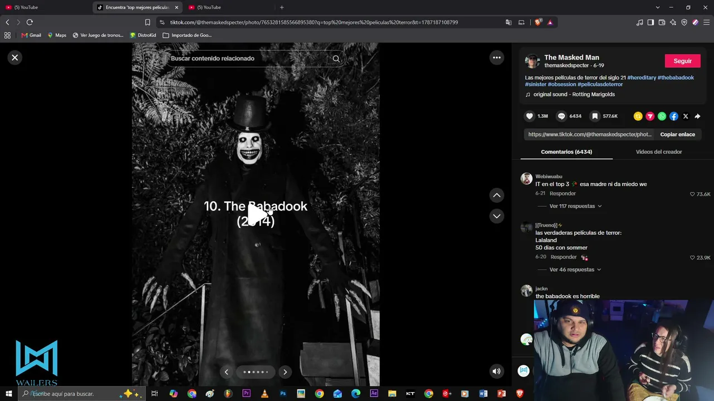Open the #peliculasdeterror hashtag link

click(600, 84)
